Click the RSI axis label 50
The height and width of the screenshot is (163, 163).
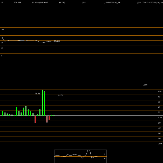point(2,43)
